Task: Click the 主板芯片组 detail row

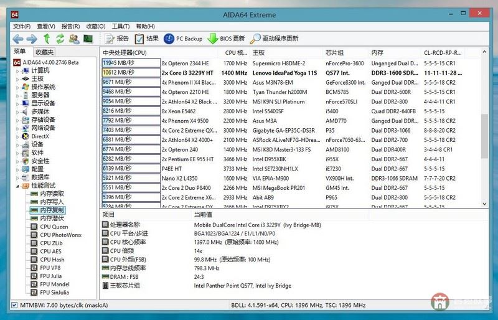Action: (294, 286)
